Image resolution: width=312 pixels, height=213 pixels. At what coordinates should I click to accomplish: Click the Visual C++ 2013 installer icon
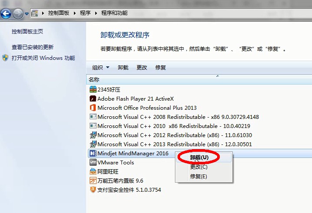click(x=93, y=144)
